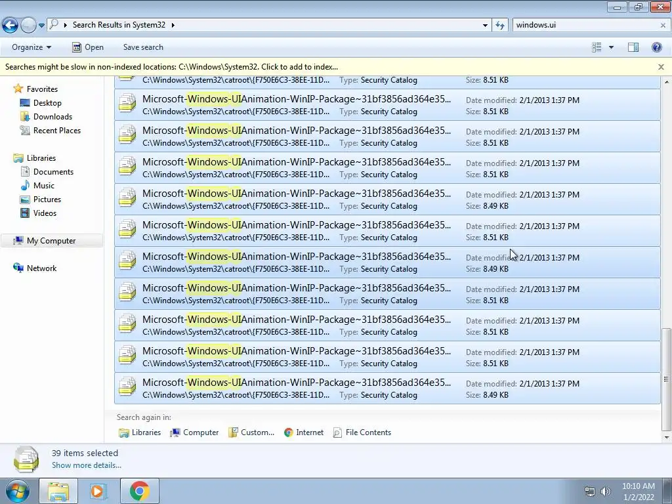Click the Network globe icon
672x504 pixels.
pos(18,268)
